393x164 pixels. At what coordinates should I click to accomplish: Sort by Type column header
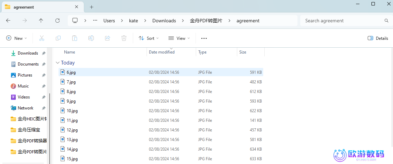point(202,52)
